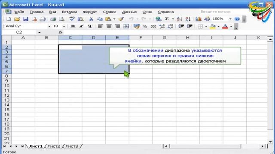Image resolution: width=275 pixels, height=154 pixels.
Task: Open font size 10 dropdown
Action: (x=64, y=27)
